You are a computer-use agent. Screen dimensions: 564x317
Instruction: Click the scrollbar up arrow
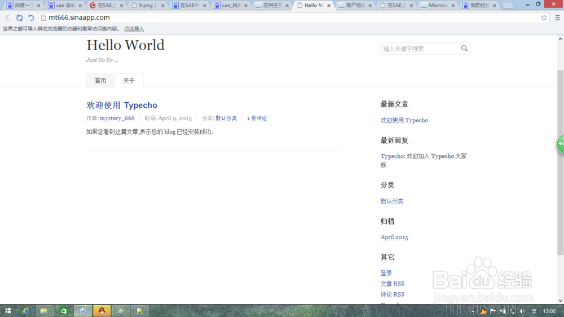pyautogui.click(x=561, y=39)
